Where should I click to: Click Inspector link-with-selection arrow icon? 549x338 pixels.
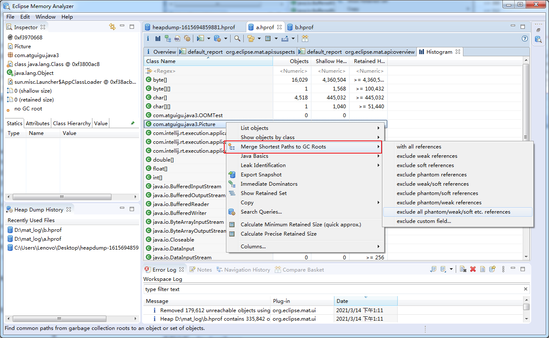point(112,27)
